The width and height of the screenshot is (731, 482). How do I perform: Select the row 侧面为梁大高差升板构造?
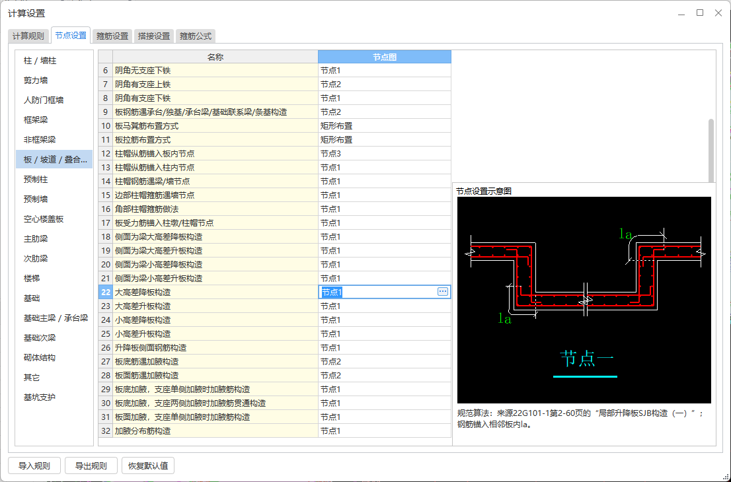pyautogui.click(x=274, y=250)
